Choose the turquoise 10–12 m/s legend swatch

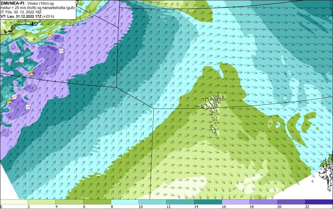click(x=153, y=202)
